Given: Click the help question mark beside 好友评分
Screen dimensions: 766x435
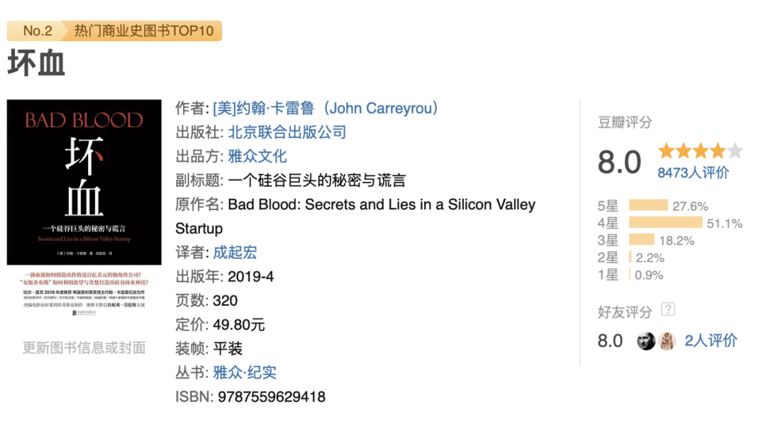Looking at the screenshot, I should [668, 309].
